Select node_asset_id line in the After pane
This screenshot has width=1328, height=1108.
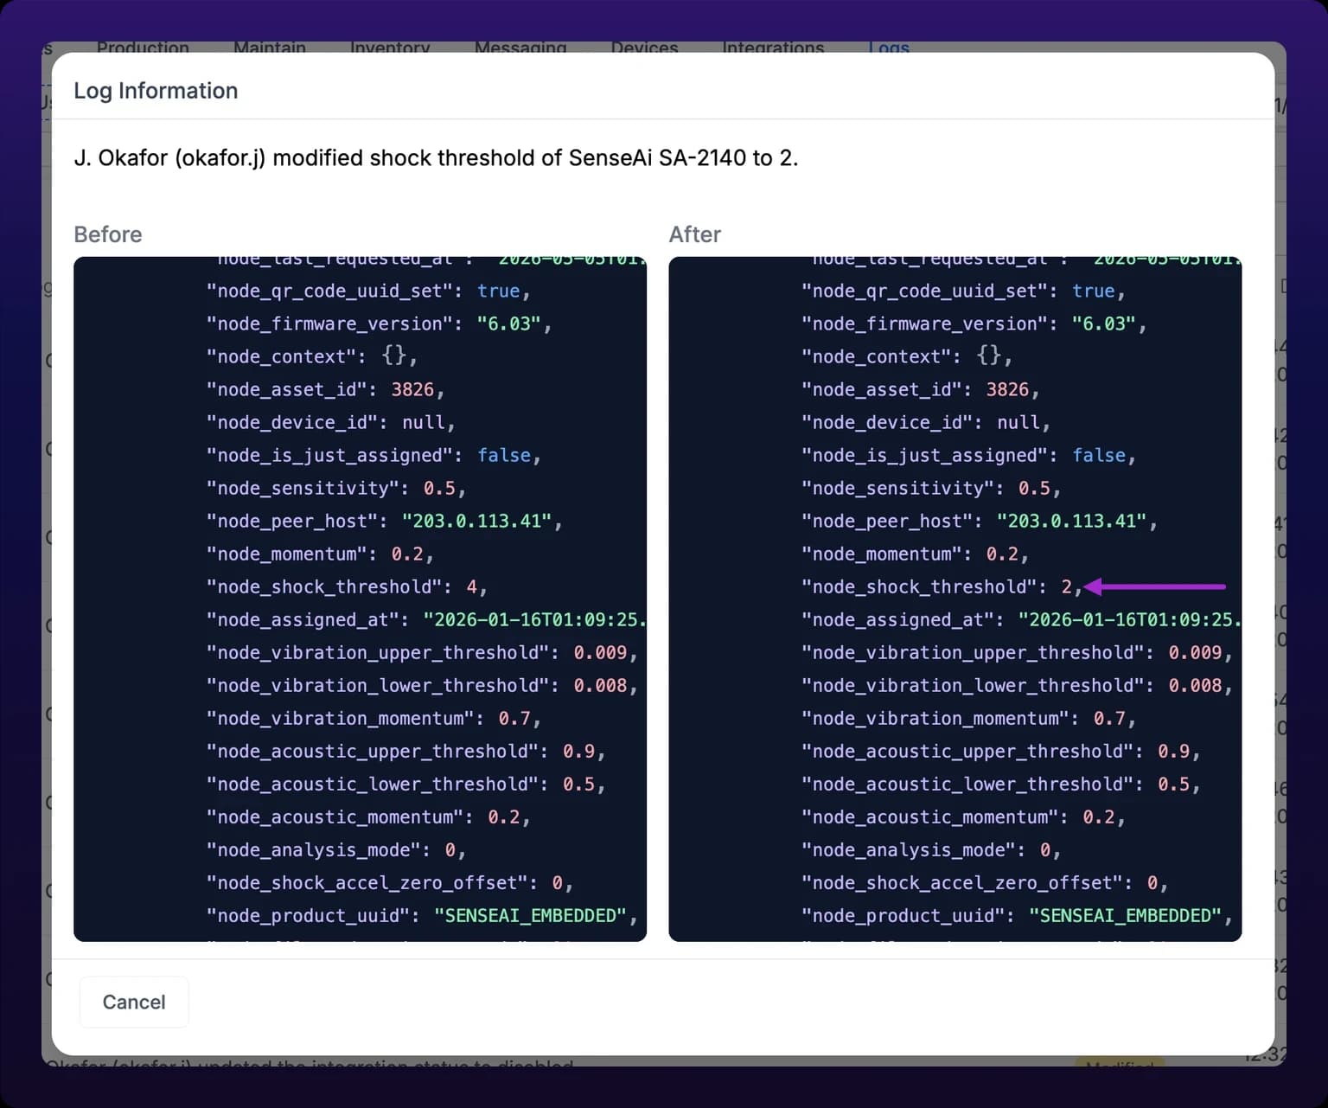920,390
